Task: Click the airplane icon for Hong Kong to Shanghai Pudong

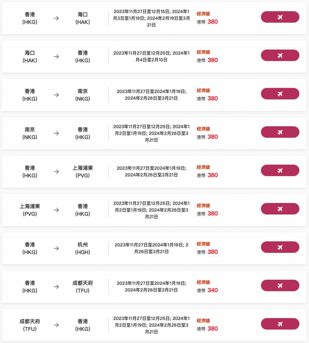Action: click(280, 170)
